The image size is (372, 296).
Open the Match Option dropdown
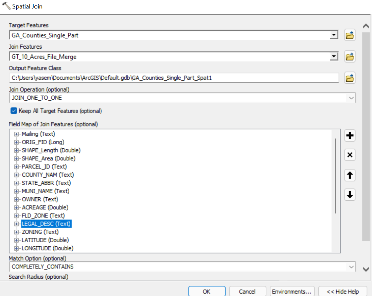click(x=352, y=266)
